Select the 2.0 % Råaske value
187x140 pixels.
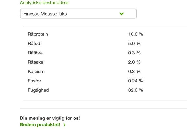[134, 62]
